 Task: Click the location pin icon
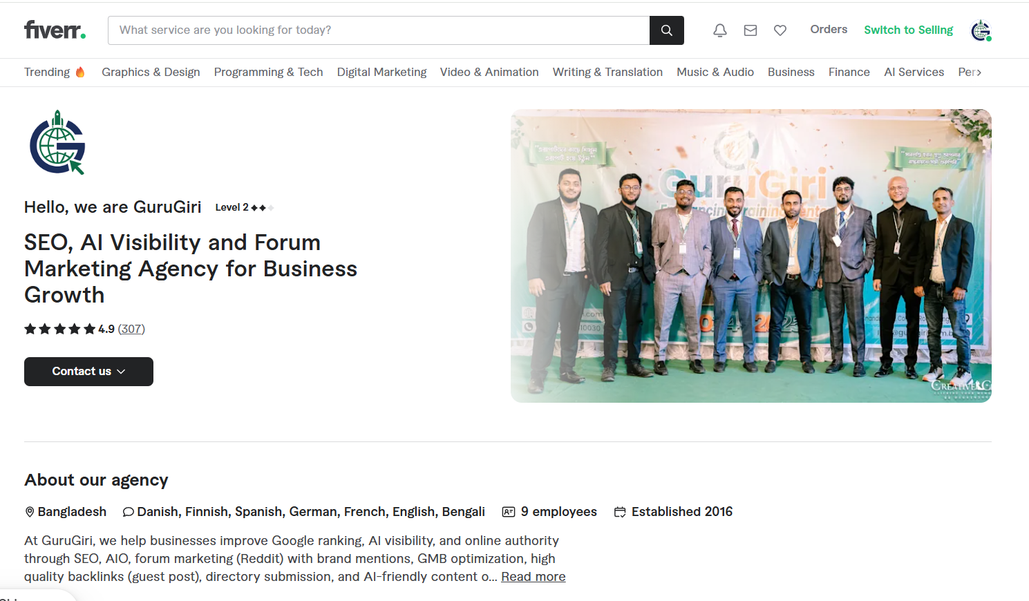(30, 512)
